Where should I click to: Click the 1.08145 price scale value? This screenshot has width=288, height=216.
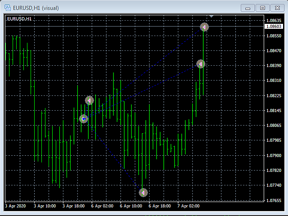tap(274, 111)
